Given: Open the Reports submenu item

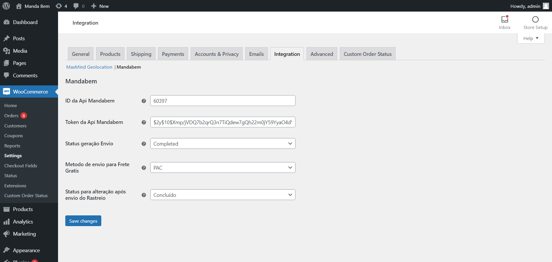Looking at the screenshot, I should pos(12,146).
